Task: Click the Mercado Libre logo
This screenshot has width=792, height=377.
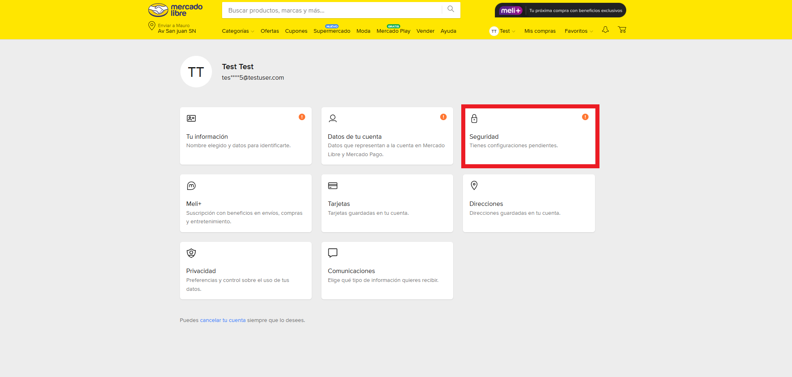Action: (x=176, y=10)
